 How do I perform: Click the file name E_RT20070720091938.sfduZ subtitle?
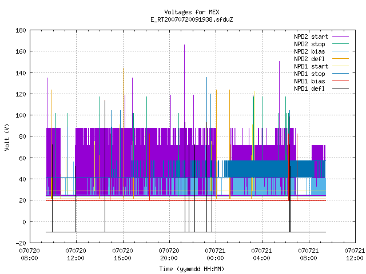192,19
